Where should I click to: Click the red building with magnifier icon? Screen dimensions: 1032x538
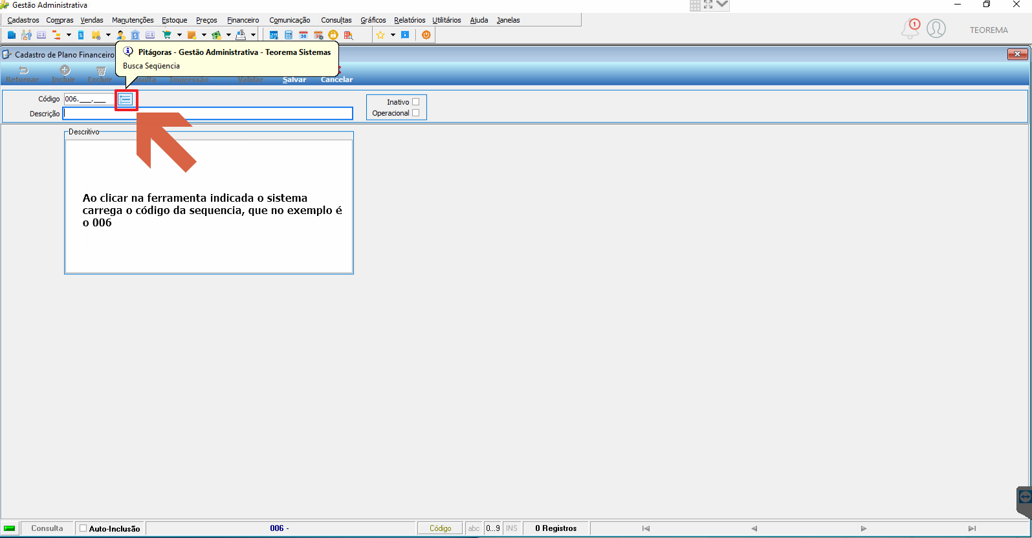pos(348,35)
